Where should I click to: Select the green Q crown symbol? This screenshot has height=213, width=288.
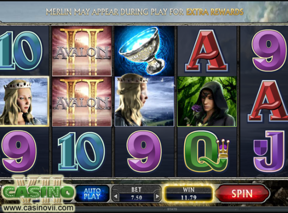click(207, 152)
